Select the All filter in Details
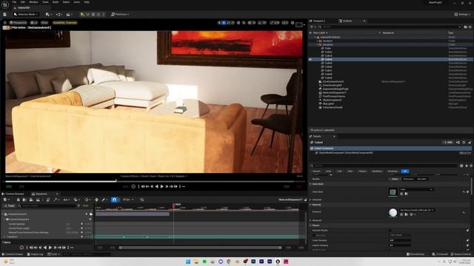The height and width of the screenshot is (266, 474). tap(405, 171)
